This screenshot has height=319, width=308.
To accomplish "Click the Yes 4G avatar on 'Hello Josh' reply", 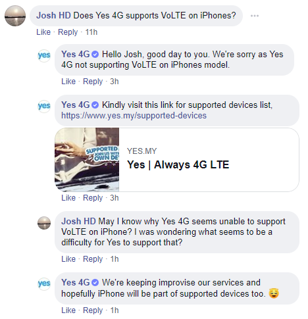I will coord(44,56).
